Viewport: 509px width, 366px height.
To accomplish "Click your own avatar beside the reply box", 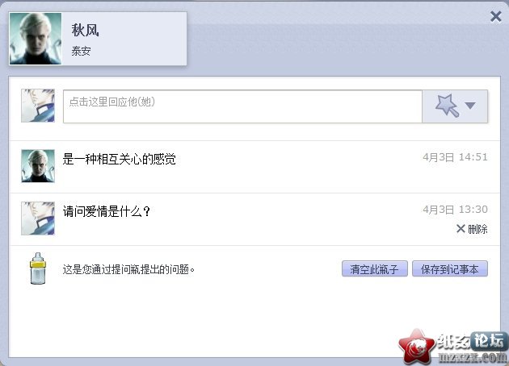I will tap(38, 106).
